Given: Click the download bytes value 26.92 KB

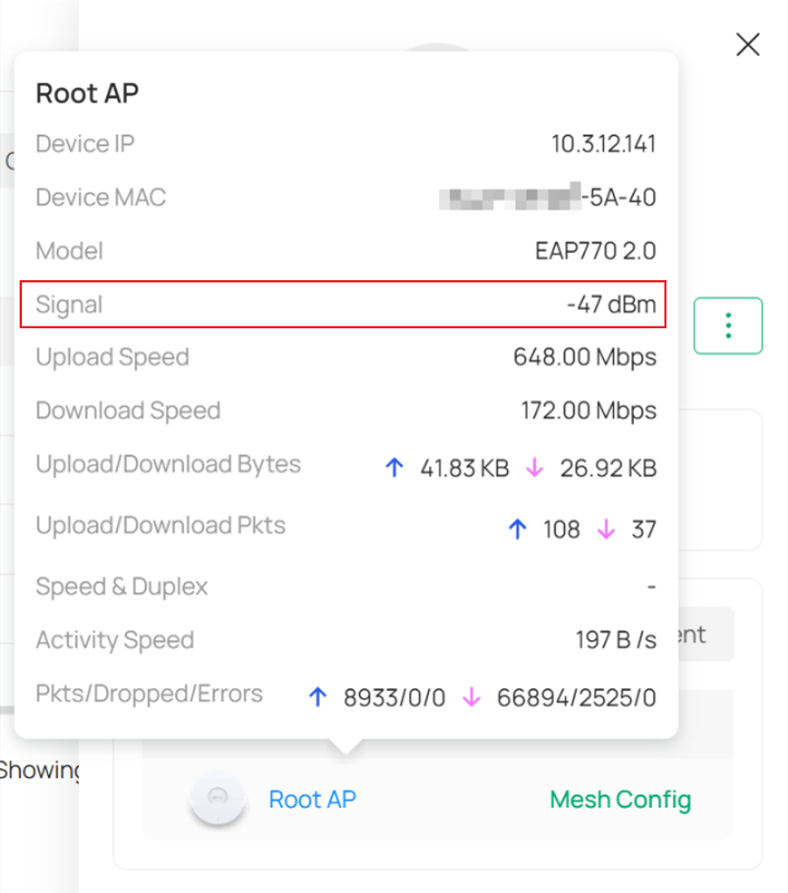Looking at the screenshot, I should pyautogui.click(x=609, y=468).
